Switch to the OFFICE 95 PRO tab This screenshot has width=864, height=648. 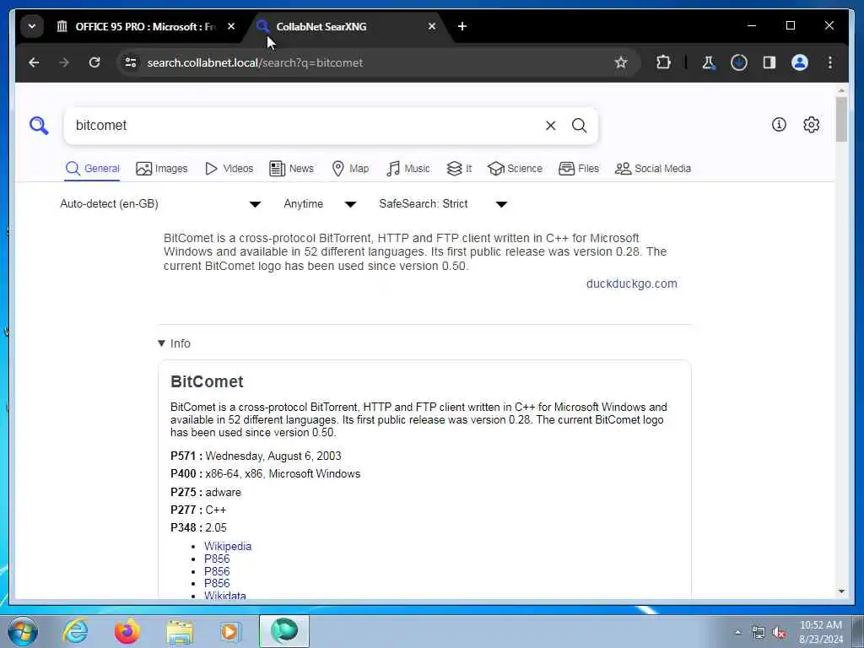point(136,26)
